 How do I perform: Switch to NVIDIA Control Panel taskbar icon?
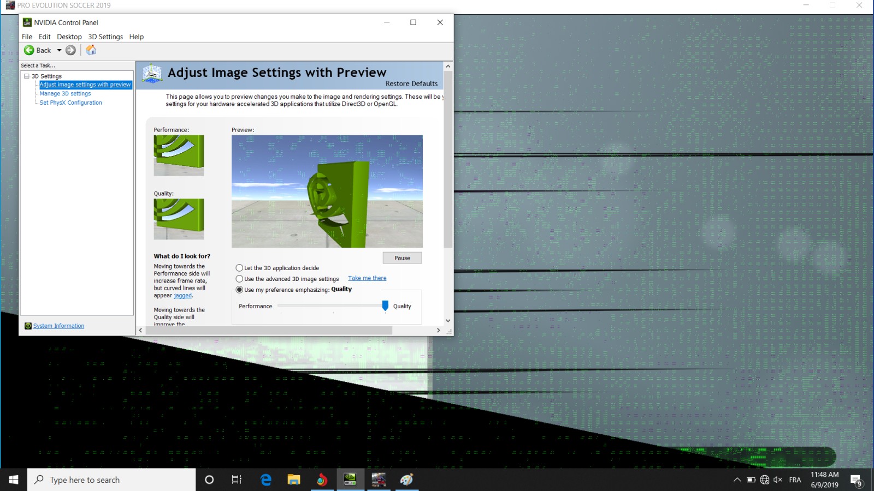click(350, 480)
